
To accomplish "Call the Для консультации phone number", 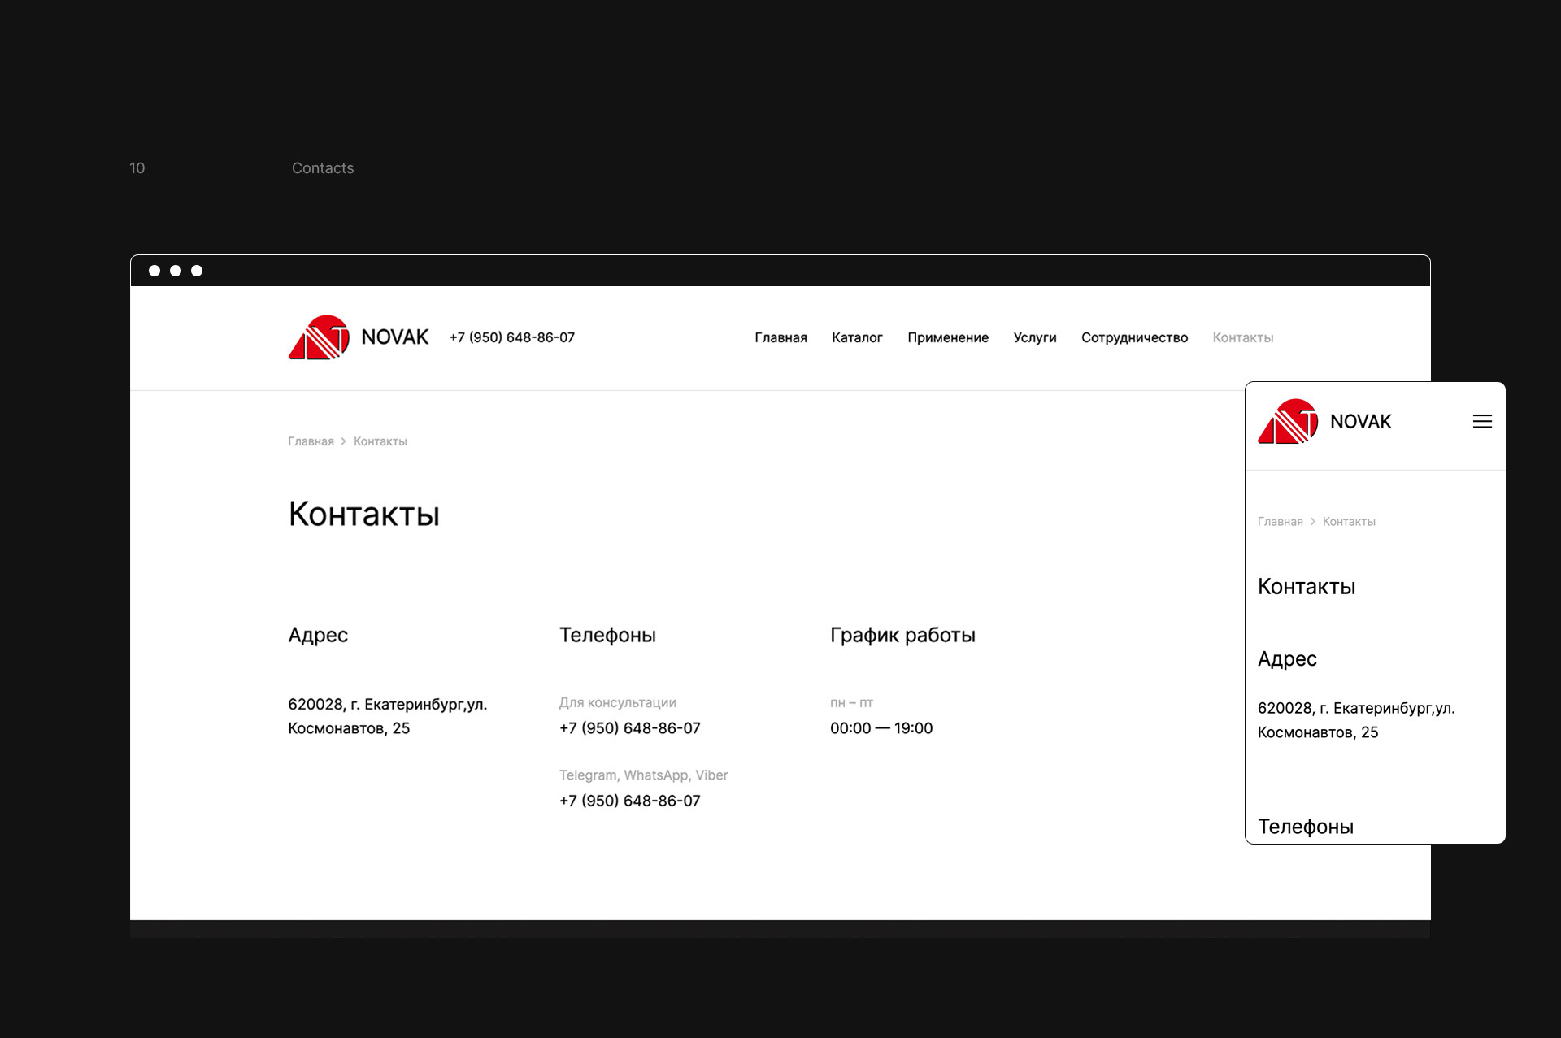I will [629, 728].
